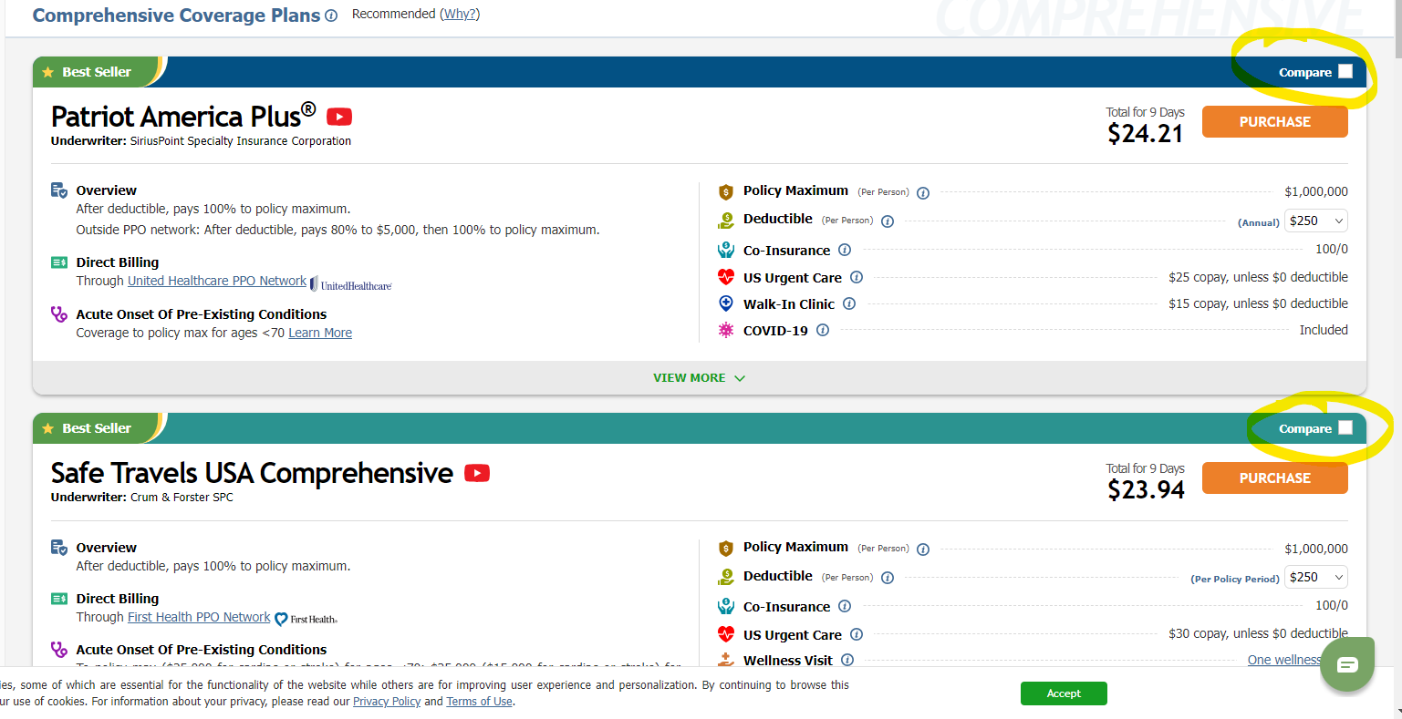Click the Walk-In Clinic plus icon
Image resolution: width=1402 pixels, height=719 pixels.
pyautogui.click(x=726, y=303)
